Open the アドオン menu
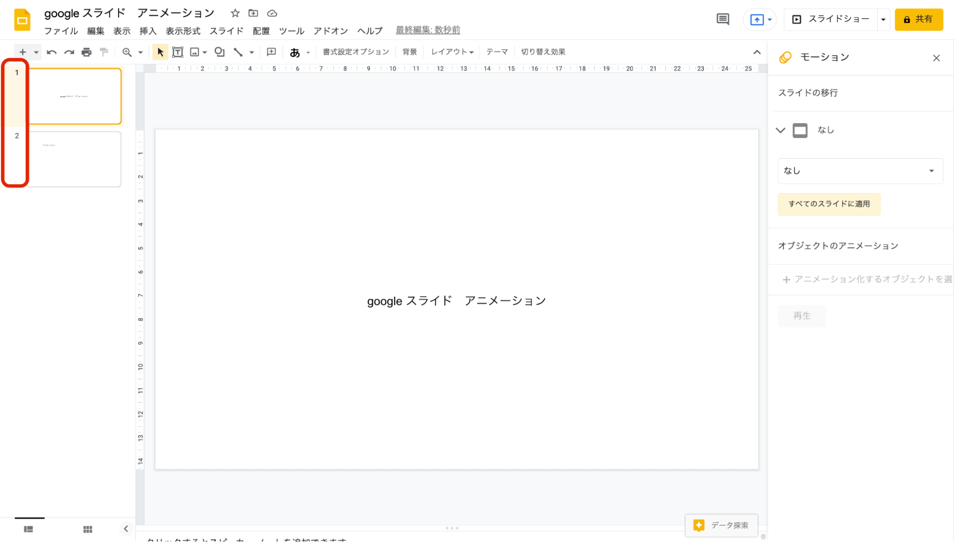 coord(331,31)
